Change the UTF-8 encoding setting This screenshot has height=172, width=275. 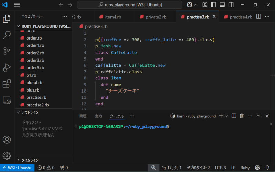tap(221, 168)
